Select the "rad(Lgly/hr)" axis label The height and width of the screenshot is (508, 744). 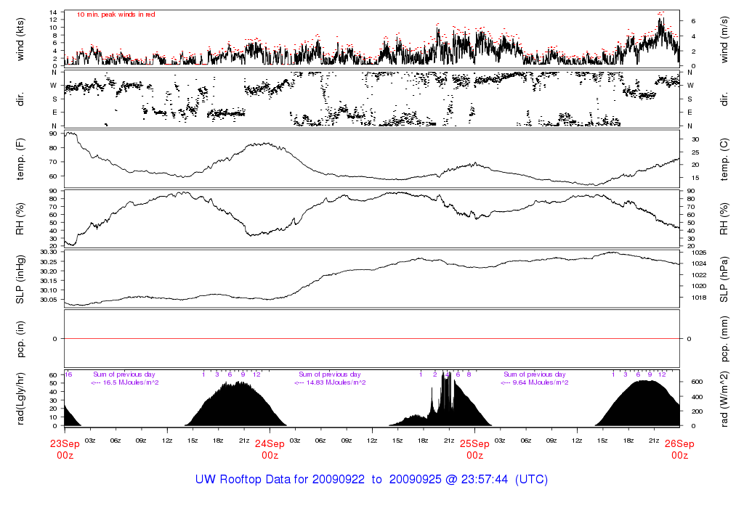[20, 399]
